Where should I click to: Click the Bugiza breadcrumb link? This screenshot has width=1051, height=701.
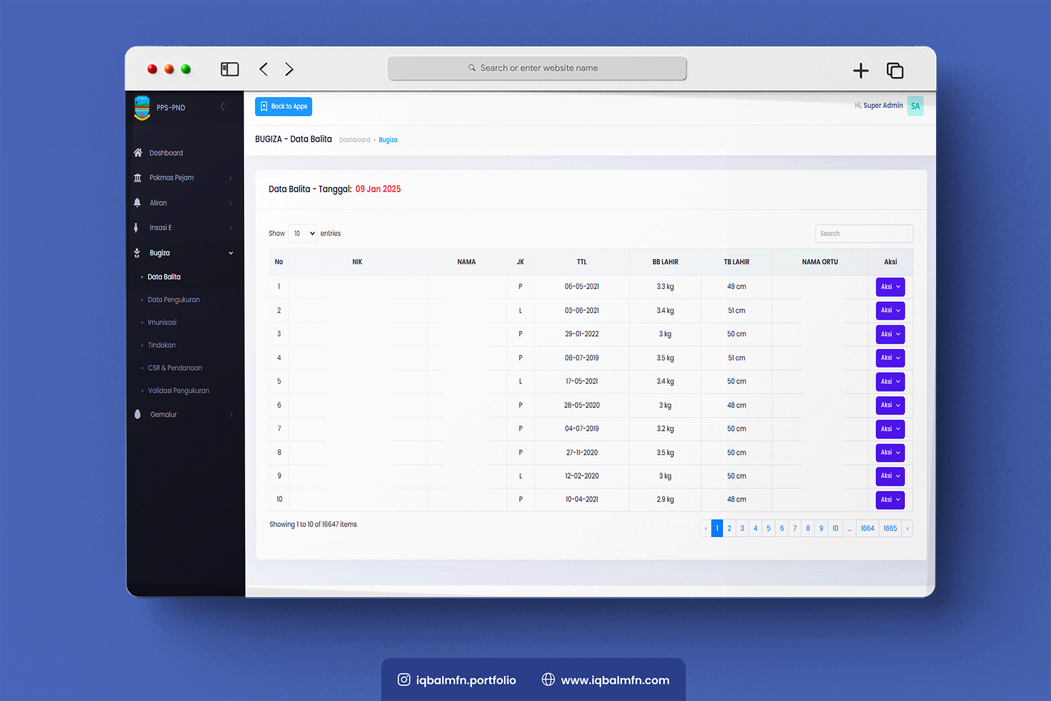[x=388, y=140]
